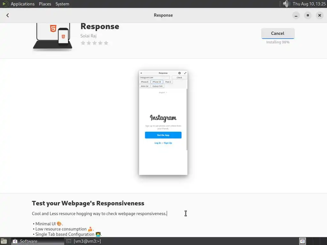Open the Applications menu

click(23, 4)
